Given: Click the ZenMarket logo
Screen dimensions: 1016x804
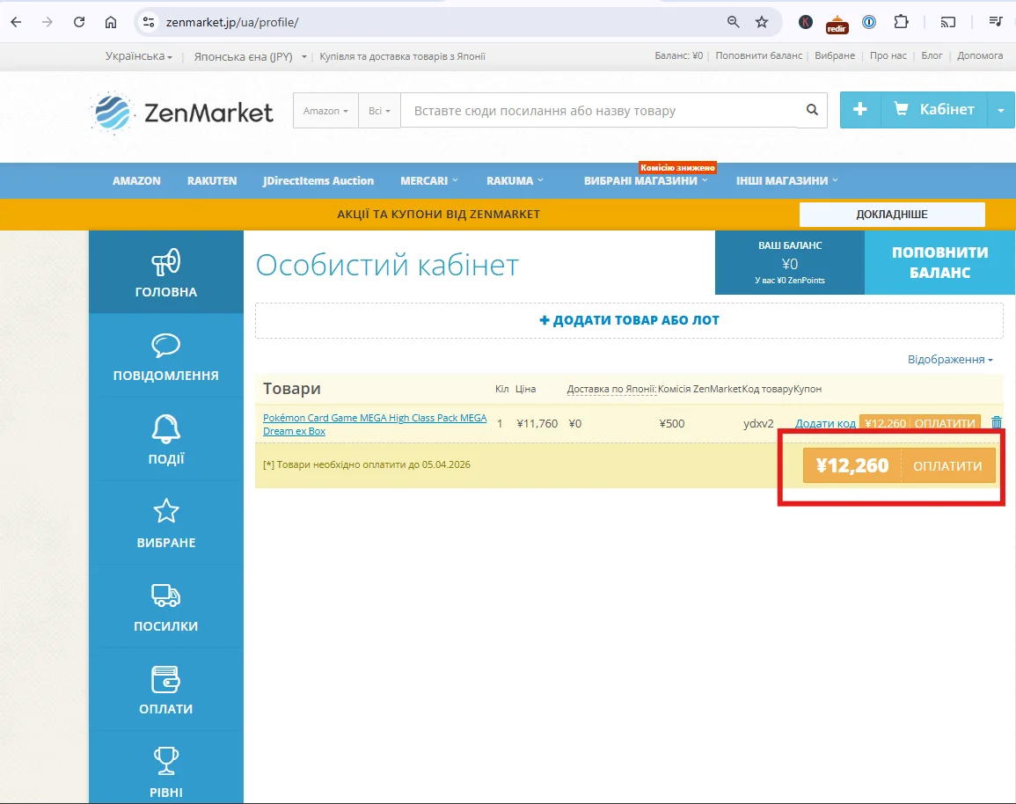Looking at the screenshot, I should point(182,113).
